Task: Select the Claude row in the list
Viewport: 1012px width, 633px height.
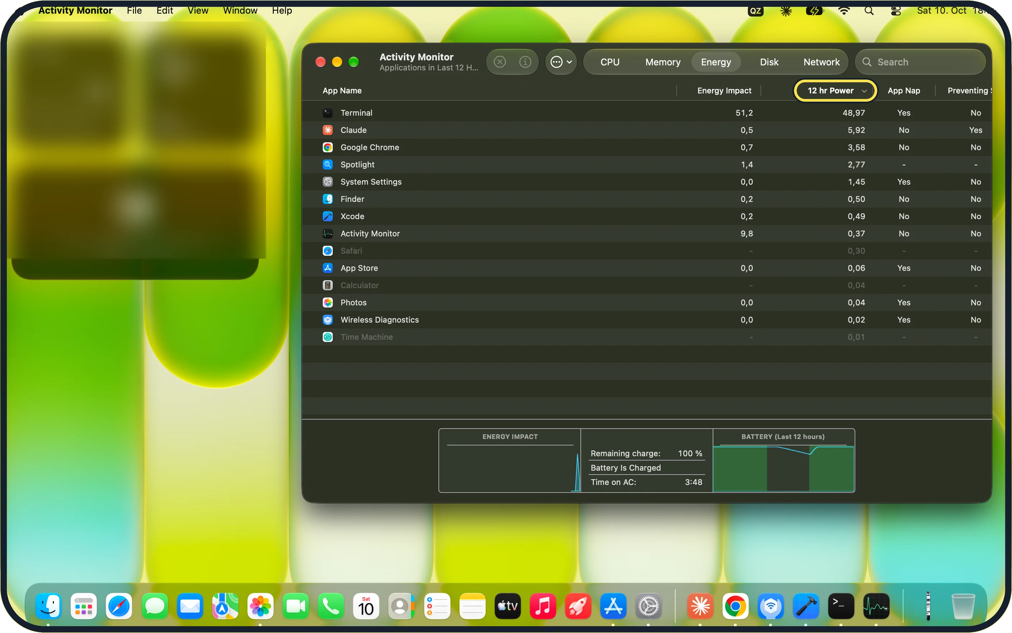Action: tap(647, 130)
